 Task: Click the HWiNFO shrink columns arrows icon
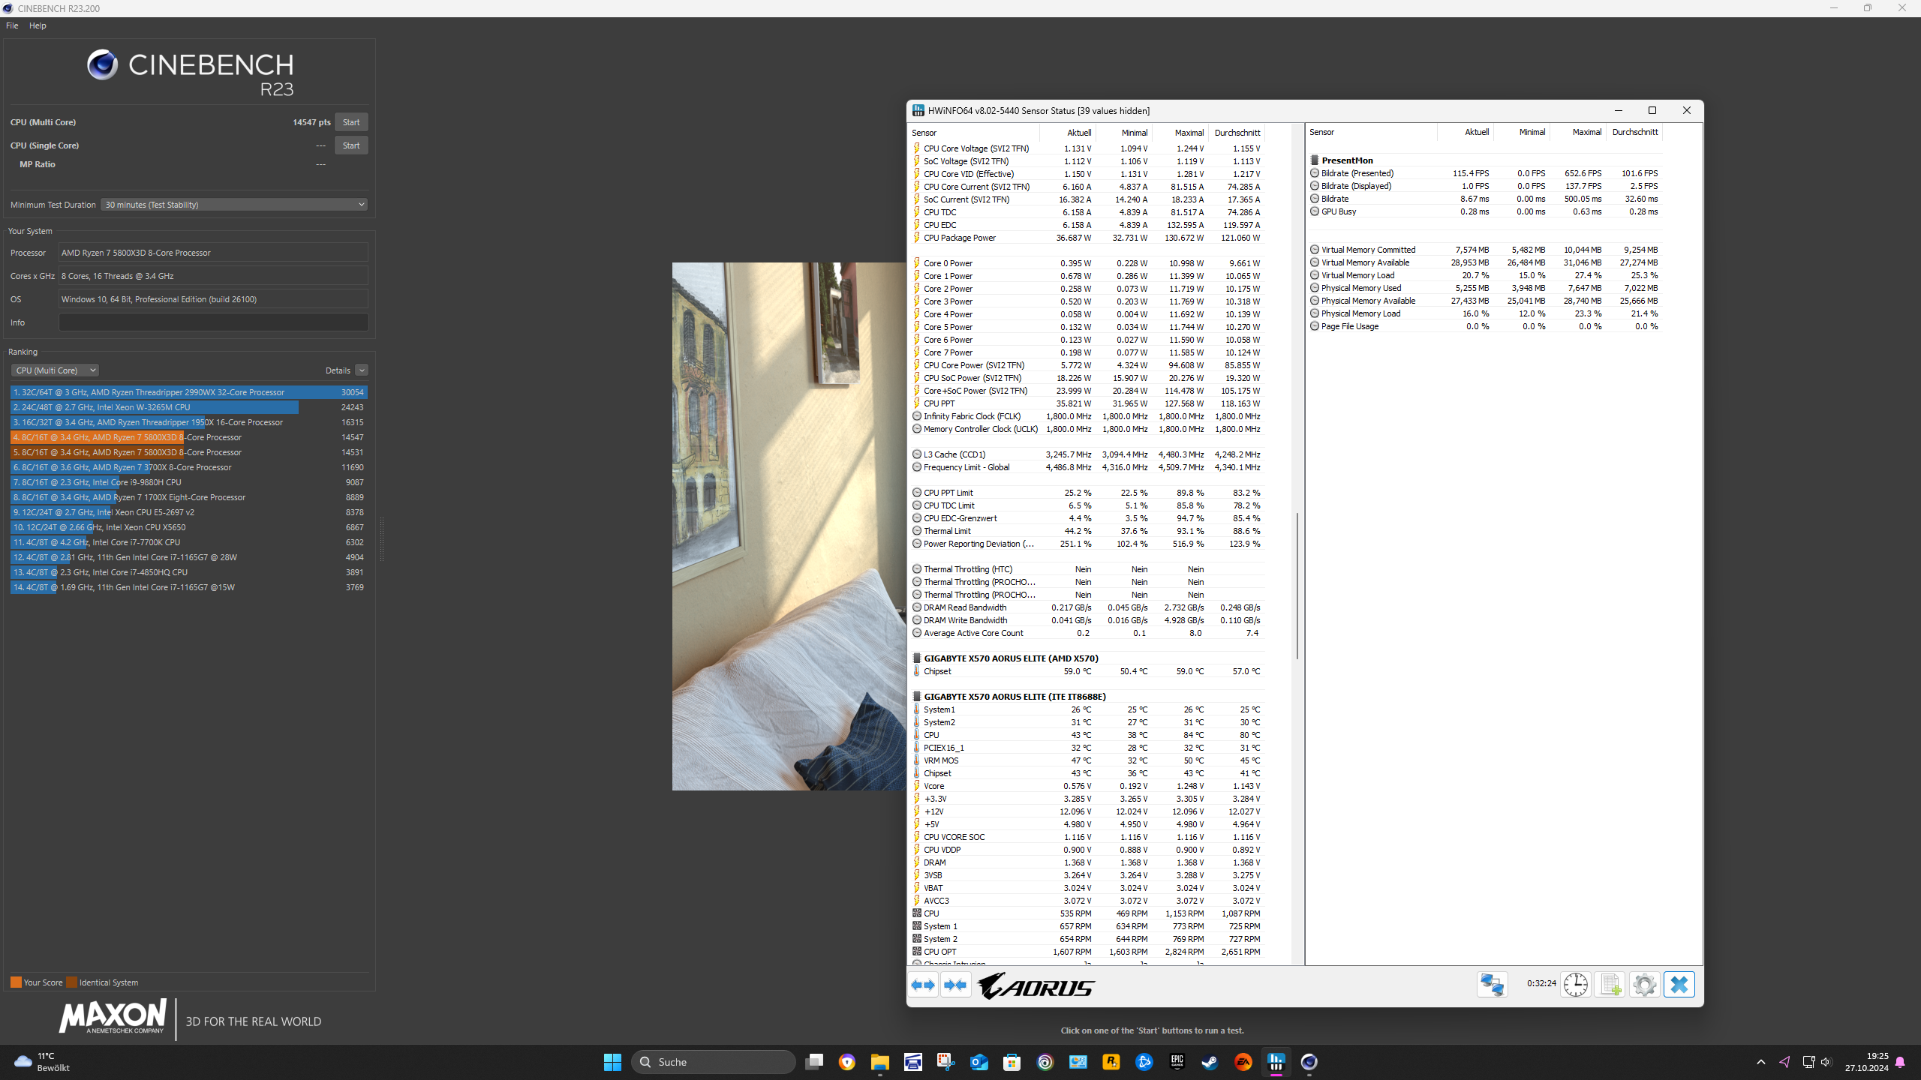(x=955, y=985)
